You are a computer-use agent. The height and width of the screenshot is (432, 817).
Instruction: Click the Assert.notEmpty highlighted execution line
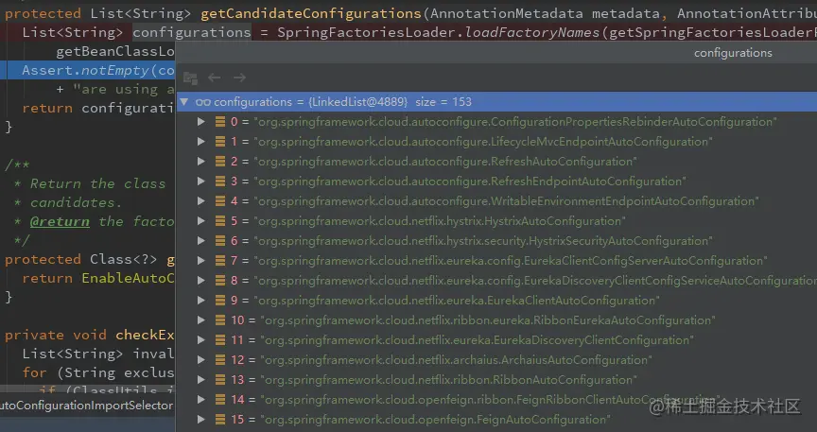click(88, 70)
